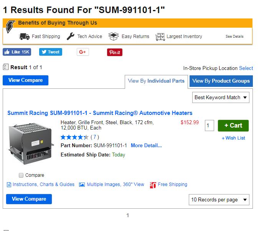Click the Easy Returns box icon
The width and height of the screenshot is (264, 231).
114,37
